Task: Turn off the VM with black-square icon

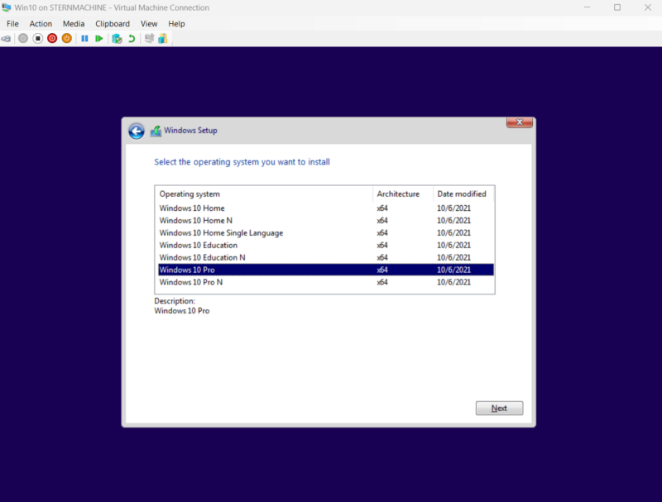Action: 37,38
